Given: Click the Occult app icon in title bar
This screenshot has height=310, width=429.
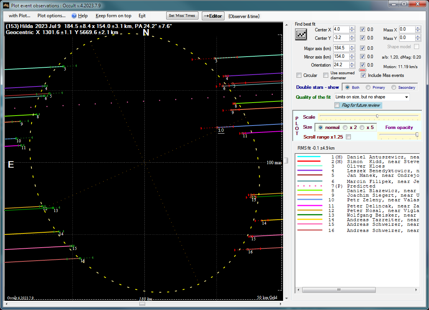Looking at the screenshot, I should pos(6,5).
